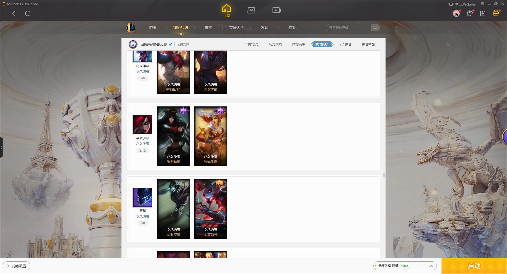Open the 直播 tab
The height and width of the screenshot is (274, 507).
coord(209,28)
